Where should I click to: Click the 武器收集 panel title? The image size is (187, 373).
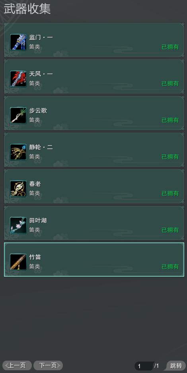[27, 9]
